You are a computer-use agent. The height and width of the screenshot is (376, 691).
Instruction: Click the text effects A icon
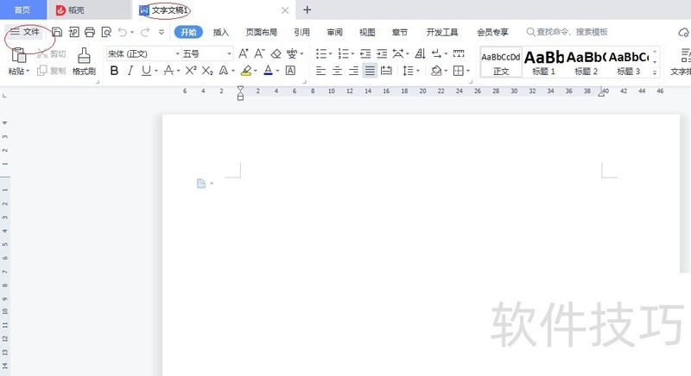(224, 71)
